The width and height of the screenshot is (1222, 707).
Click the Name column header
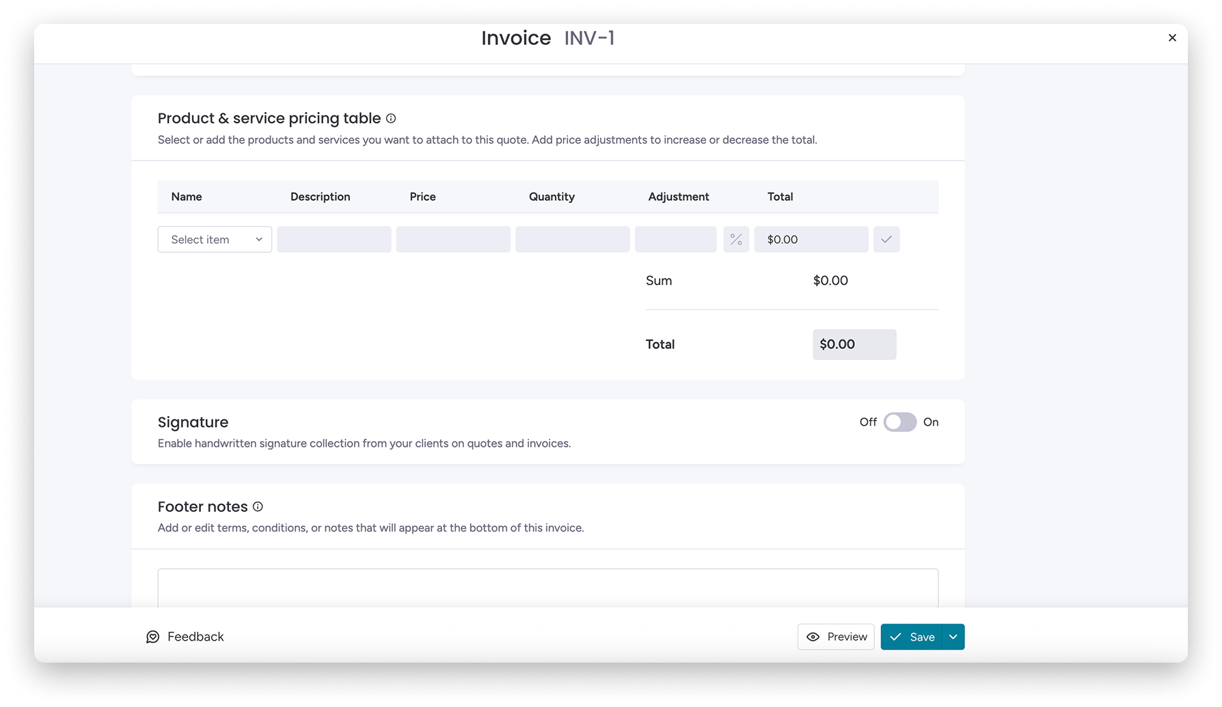(187, 197)
